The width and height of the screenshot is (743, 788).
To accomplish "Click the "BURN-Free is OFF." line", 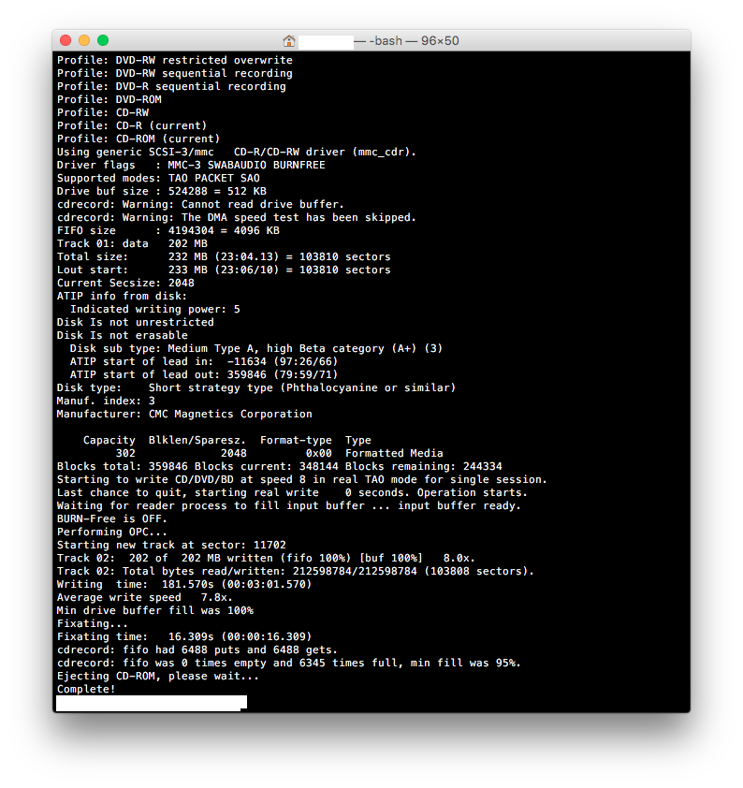I will [112, 518].
